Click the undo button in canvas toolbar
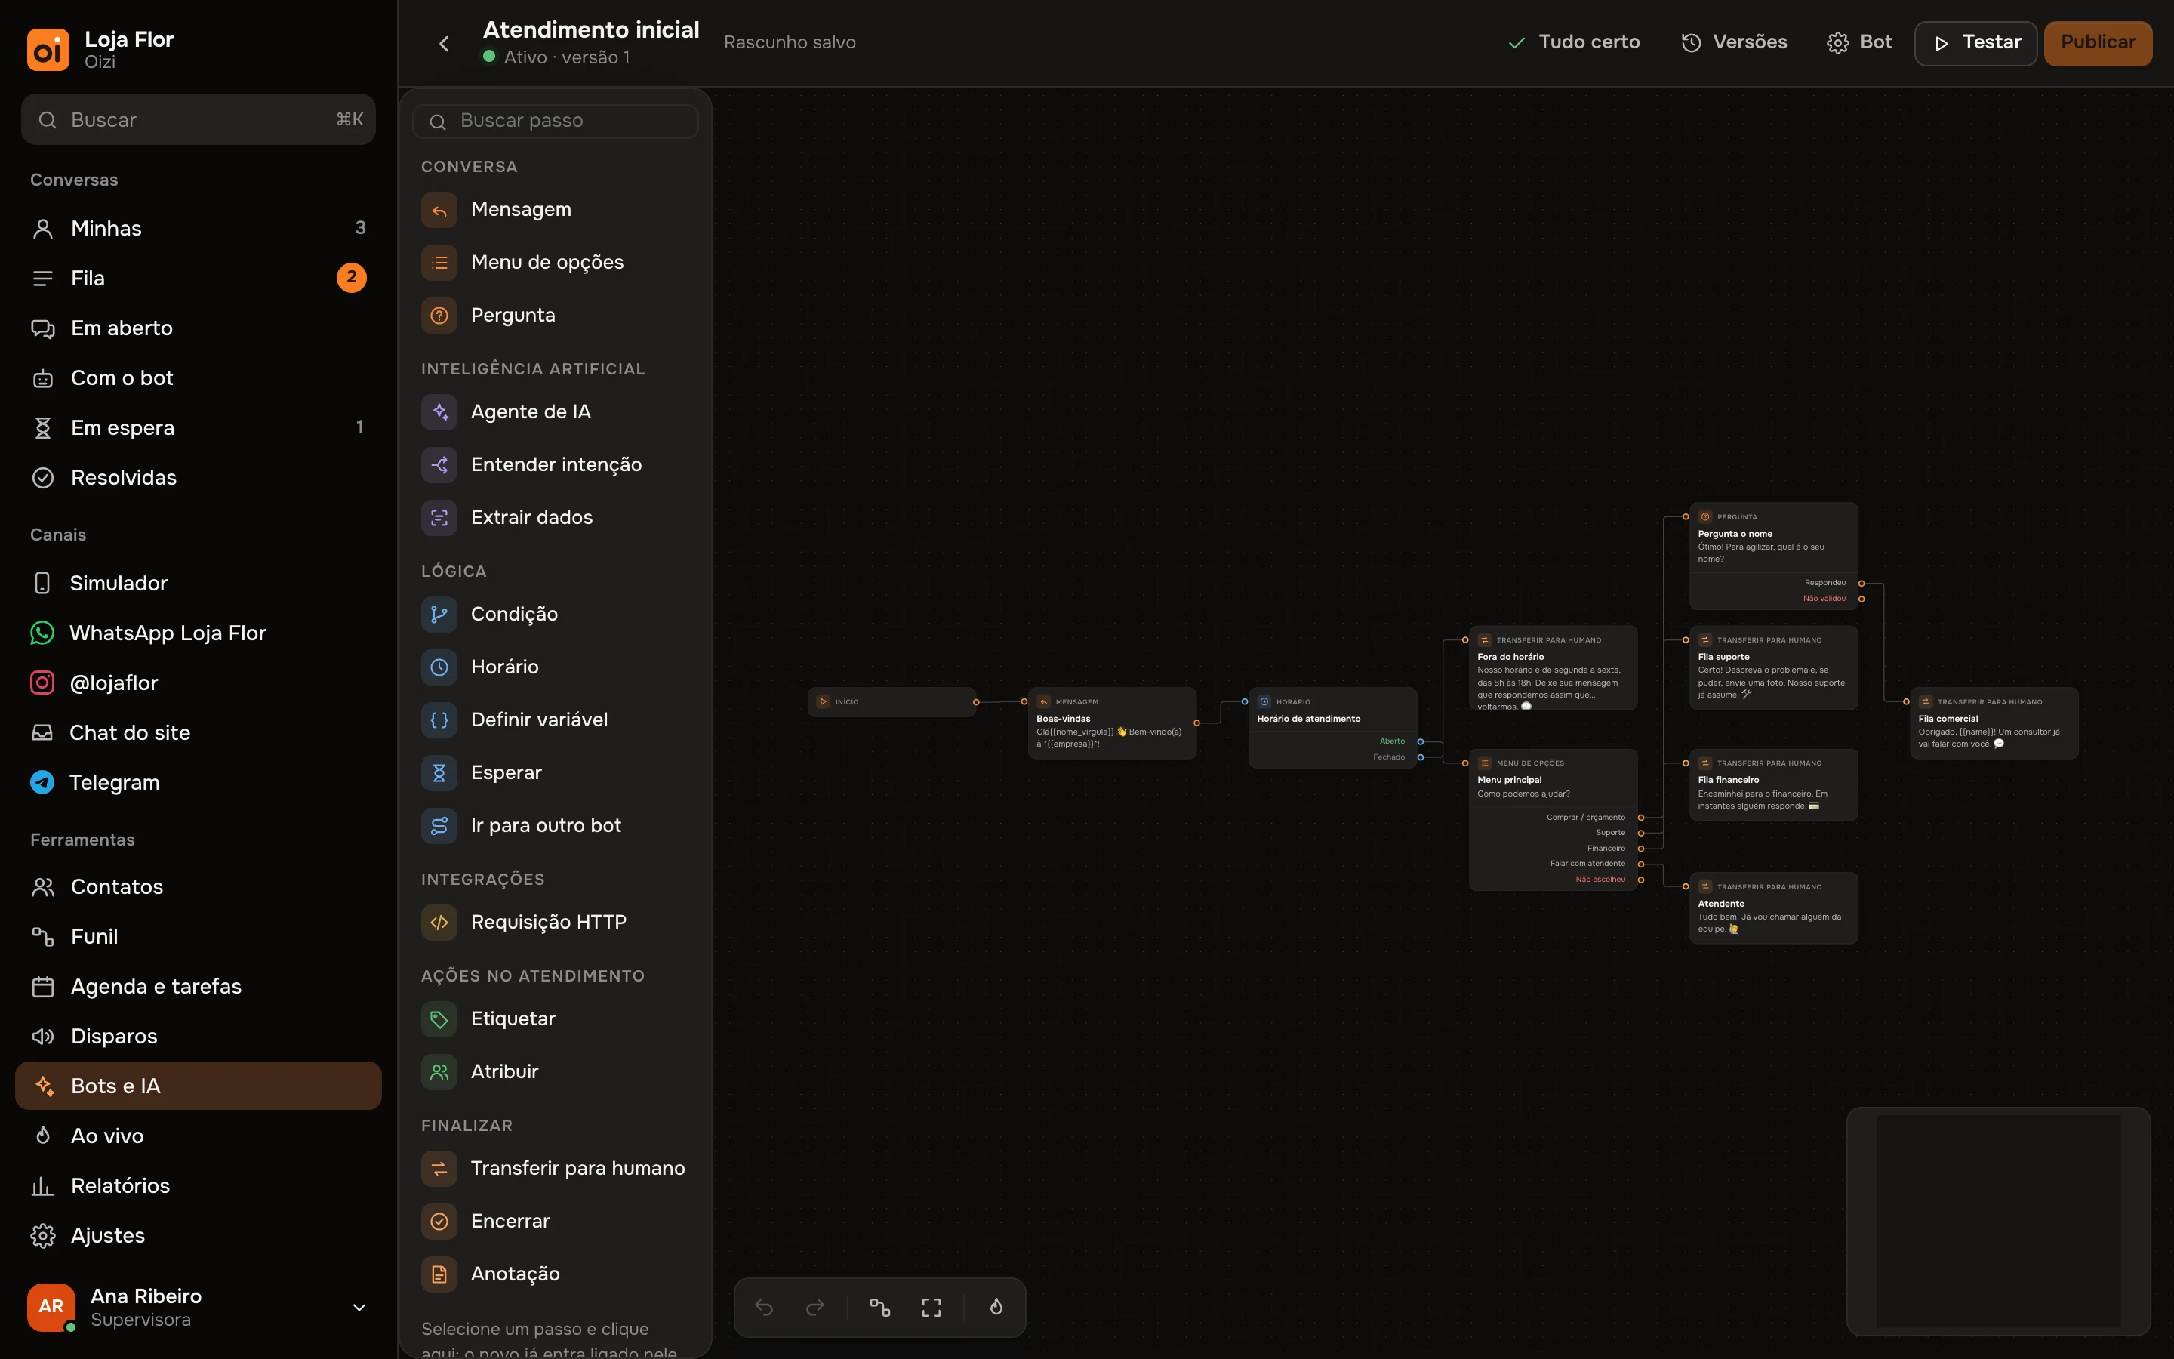 tap(765, 1308)
